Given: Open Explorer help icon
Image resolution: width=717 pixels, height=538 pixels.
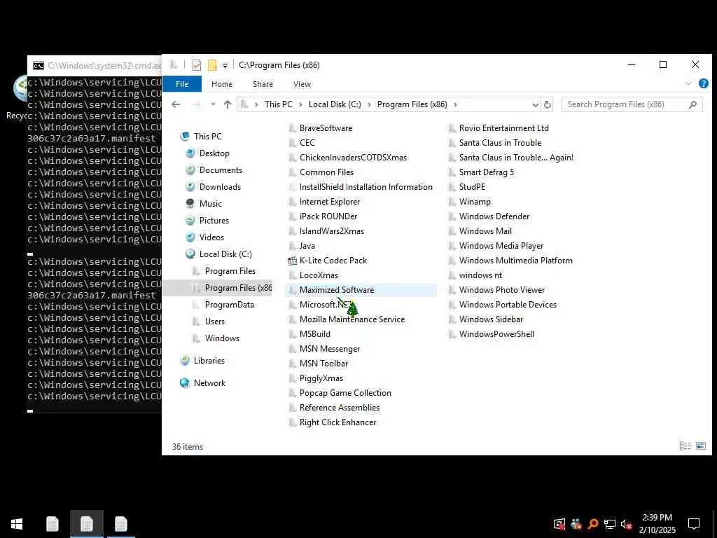Looking at the screenshot, I should click(x=704, y=84).
